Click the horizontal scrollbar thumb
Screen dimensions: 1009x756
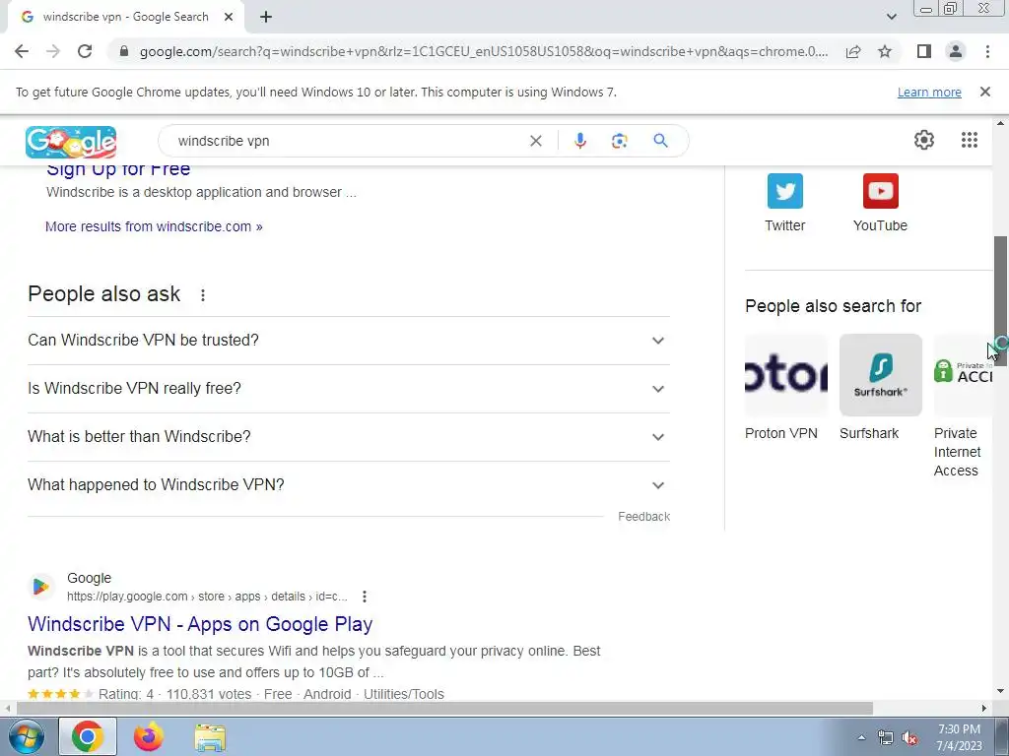[444, 709]
